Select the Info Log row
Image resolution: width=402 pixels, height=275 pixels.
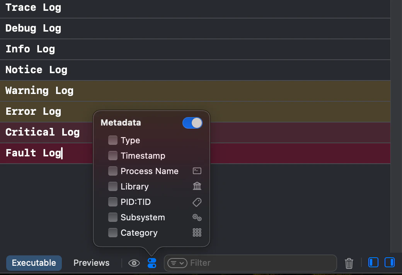(x=195, y=49)
